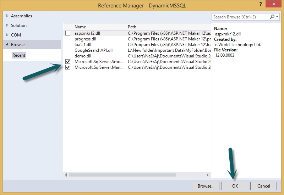This screenshot has height=195, width=284.
Task: Sort by the Name column header
Action: 99,27
